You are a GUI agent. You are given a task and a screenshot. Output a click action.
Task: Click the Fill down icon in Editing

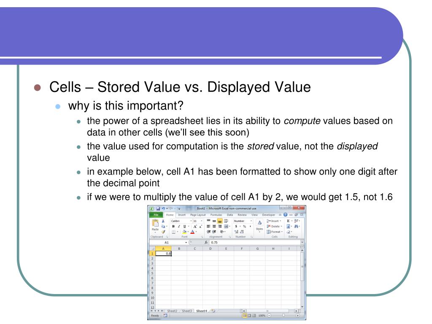(x=288, y=226)
